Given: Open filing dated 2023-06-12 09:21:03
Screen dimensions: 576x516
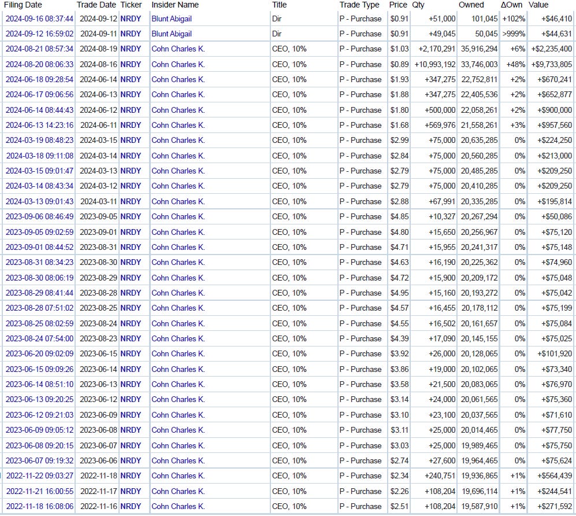Looking at the screenshot, I should [39, 415].
